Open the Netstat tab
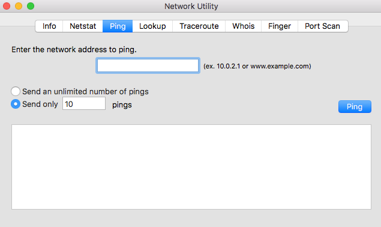The image size is (381, 227). (x=83, y=26)
